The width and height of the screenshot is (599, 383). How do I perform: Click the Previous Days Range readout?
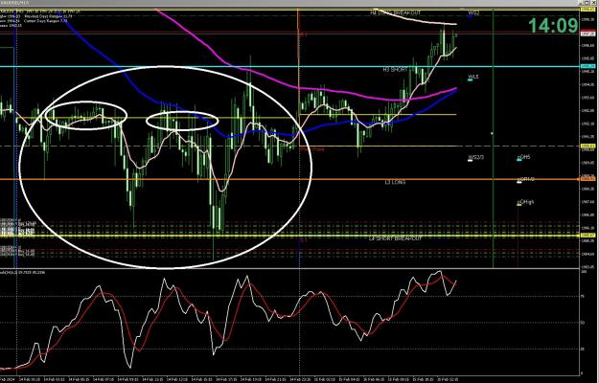click(x=48, y=16)
